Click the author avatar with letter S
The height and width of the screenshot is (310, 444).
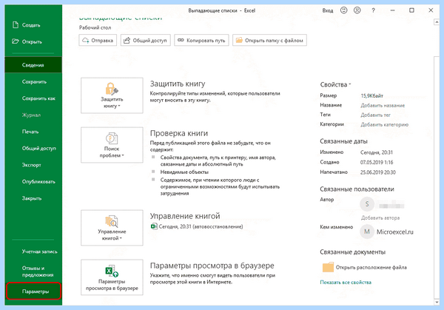coord(367,204)
